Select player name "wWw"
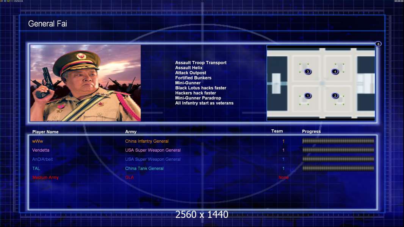404x227 pixels. 38,141
